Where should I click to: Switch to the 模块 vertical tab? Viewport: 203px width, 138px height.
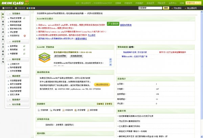tap(3, 23)
